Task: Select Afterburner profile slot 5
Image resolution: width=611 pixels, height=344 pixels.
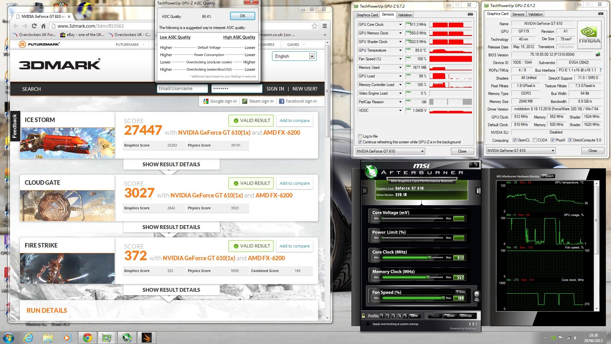Action: (405, 316)
